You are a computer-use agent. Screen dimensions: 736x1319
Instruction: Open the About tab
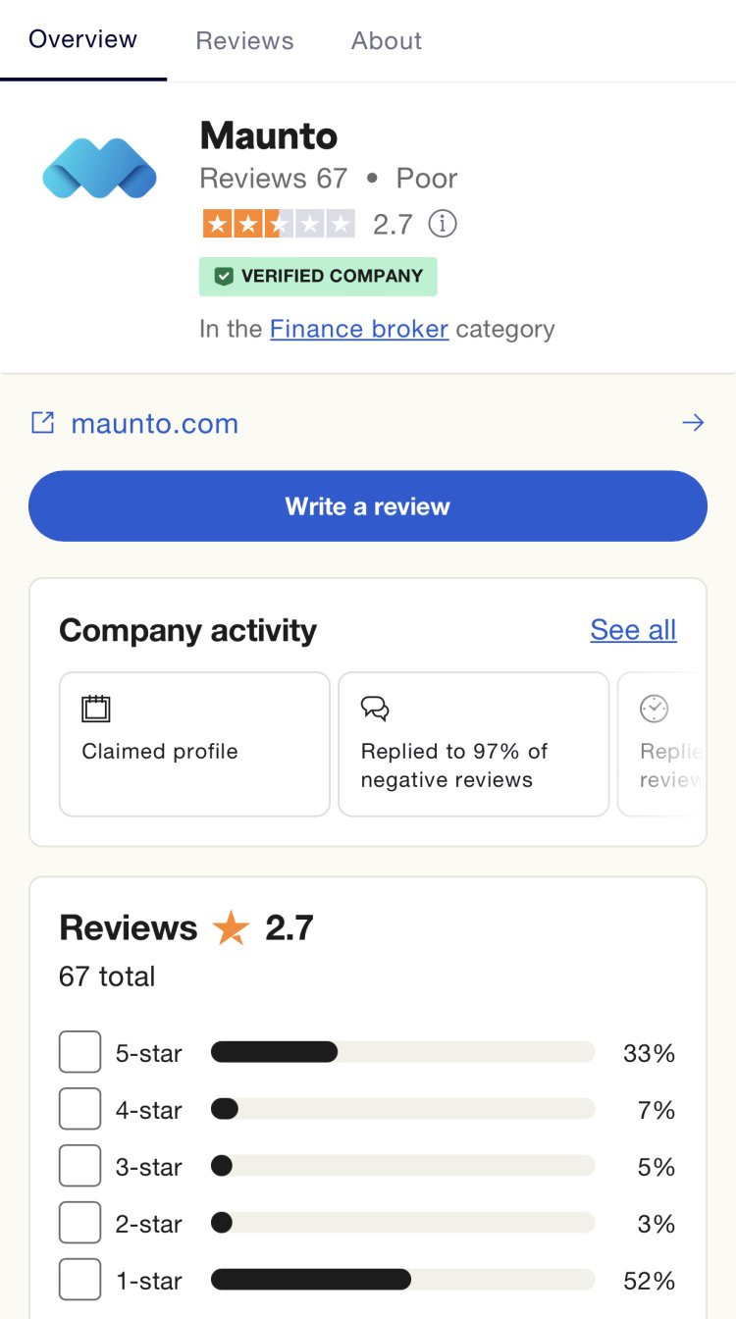point(387,40)
